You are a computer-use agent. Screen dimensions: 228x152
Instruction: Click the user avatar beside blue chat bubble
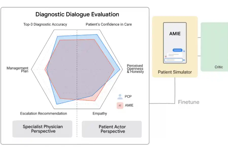point(184,51)
